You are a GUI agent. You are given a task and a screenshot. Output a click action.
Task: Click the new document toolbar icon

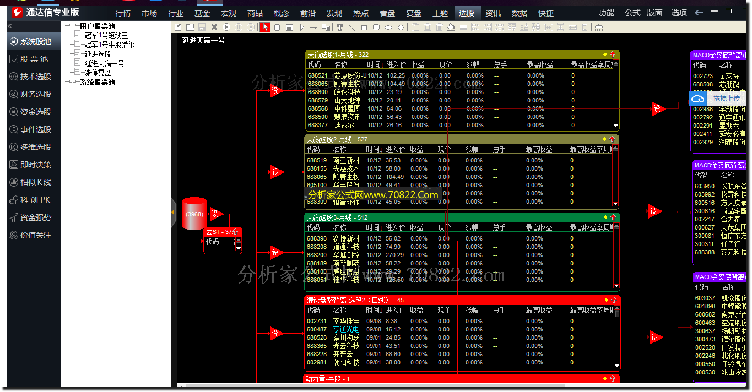tap(178, 27)
